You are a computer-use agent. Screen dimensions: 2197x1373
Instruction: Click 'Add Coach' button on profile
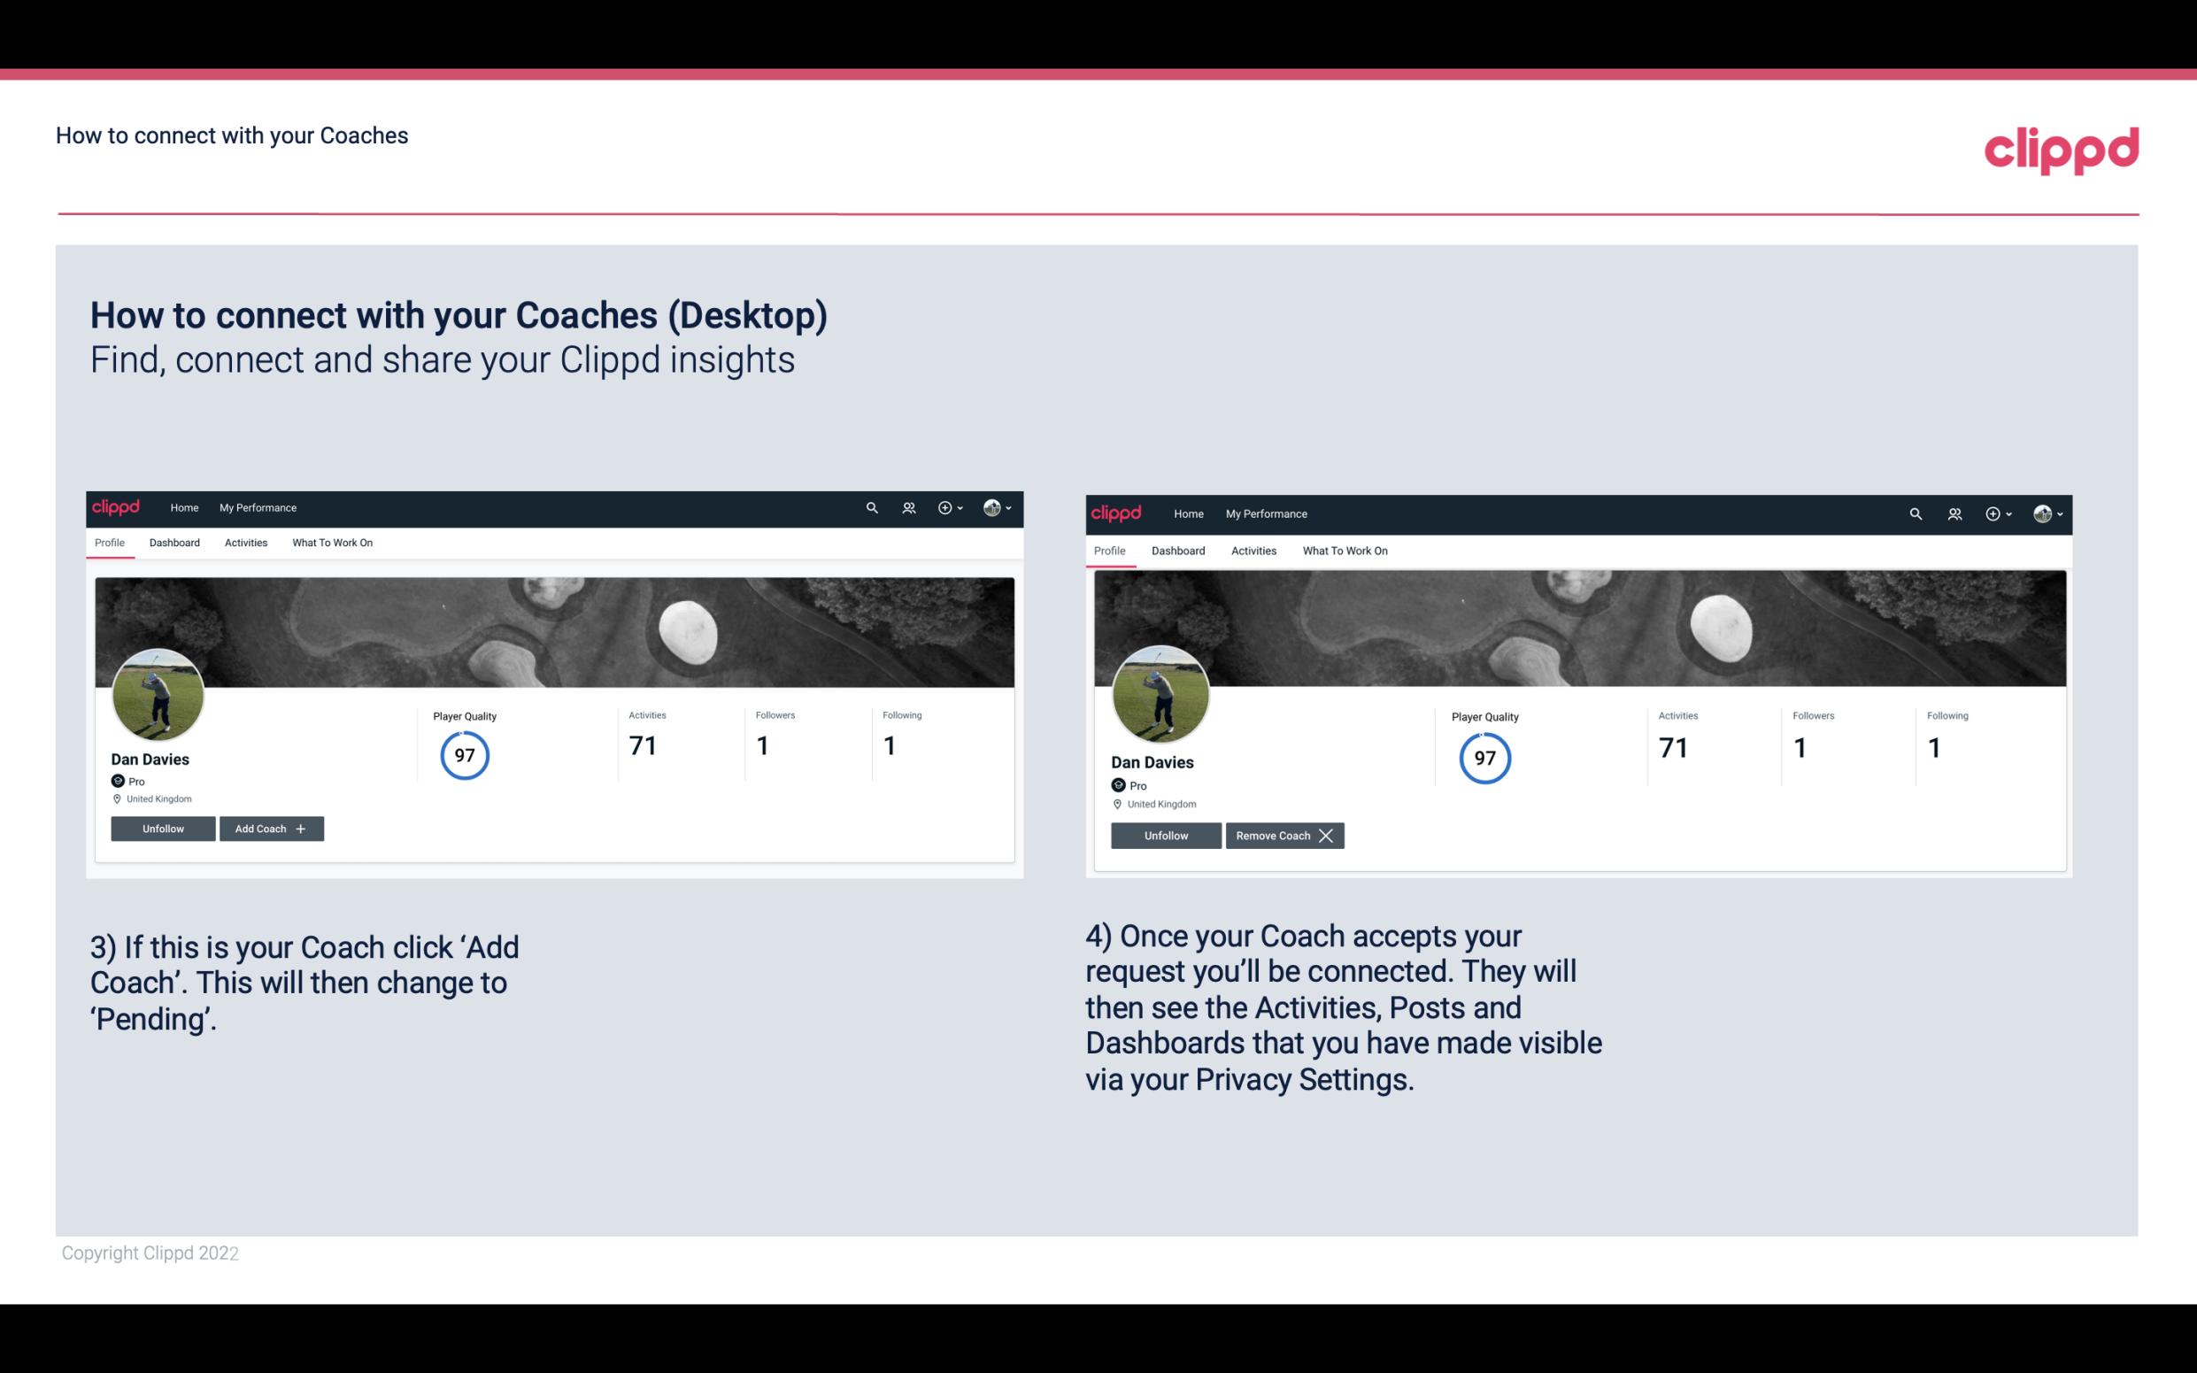[x=267, y=828]
